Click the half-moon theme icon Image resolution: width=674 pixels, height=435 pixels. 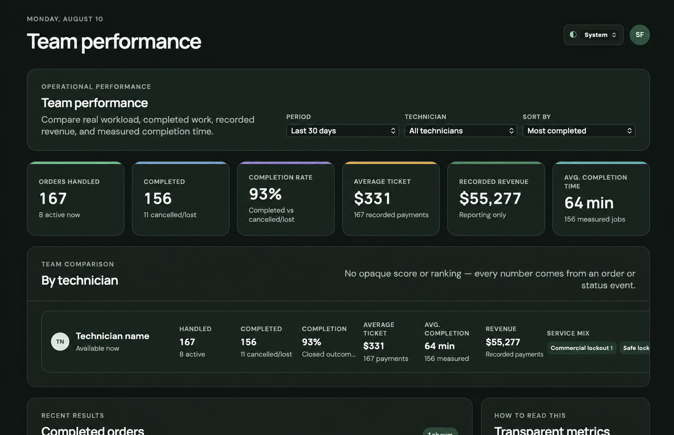573,35
